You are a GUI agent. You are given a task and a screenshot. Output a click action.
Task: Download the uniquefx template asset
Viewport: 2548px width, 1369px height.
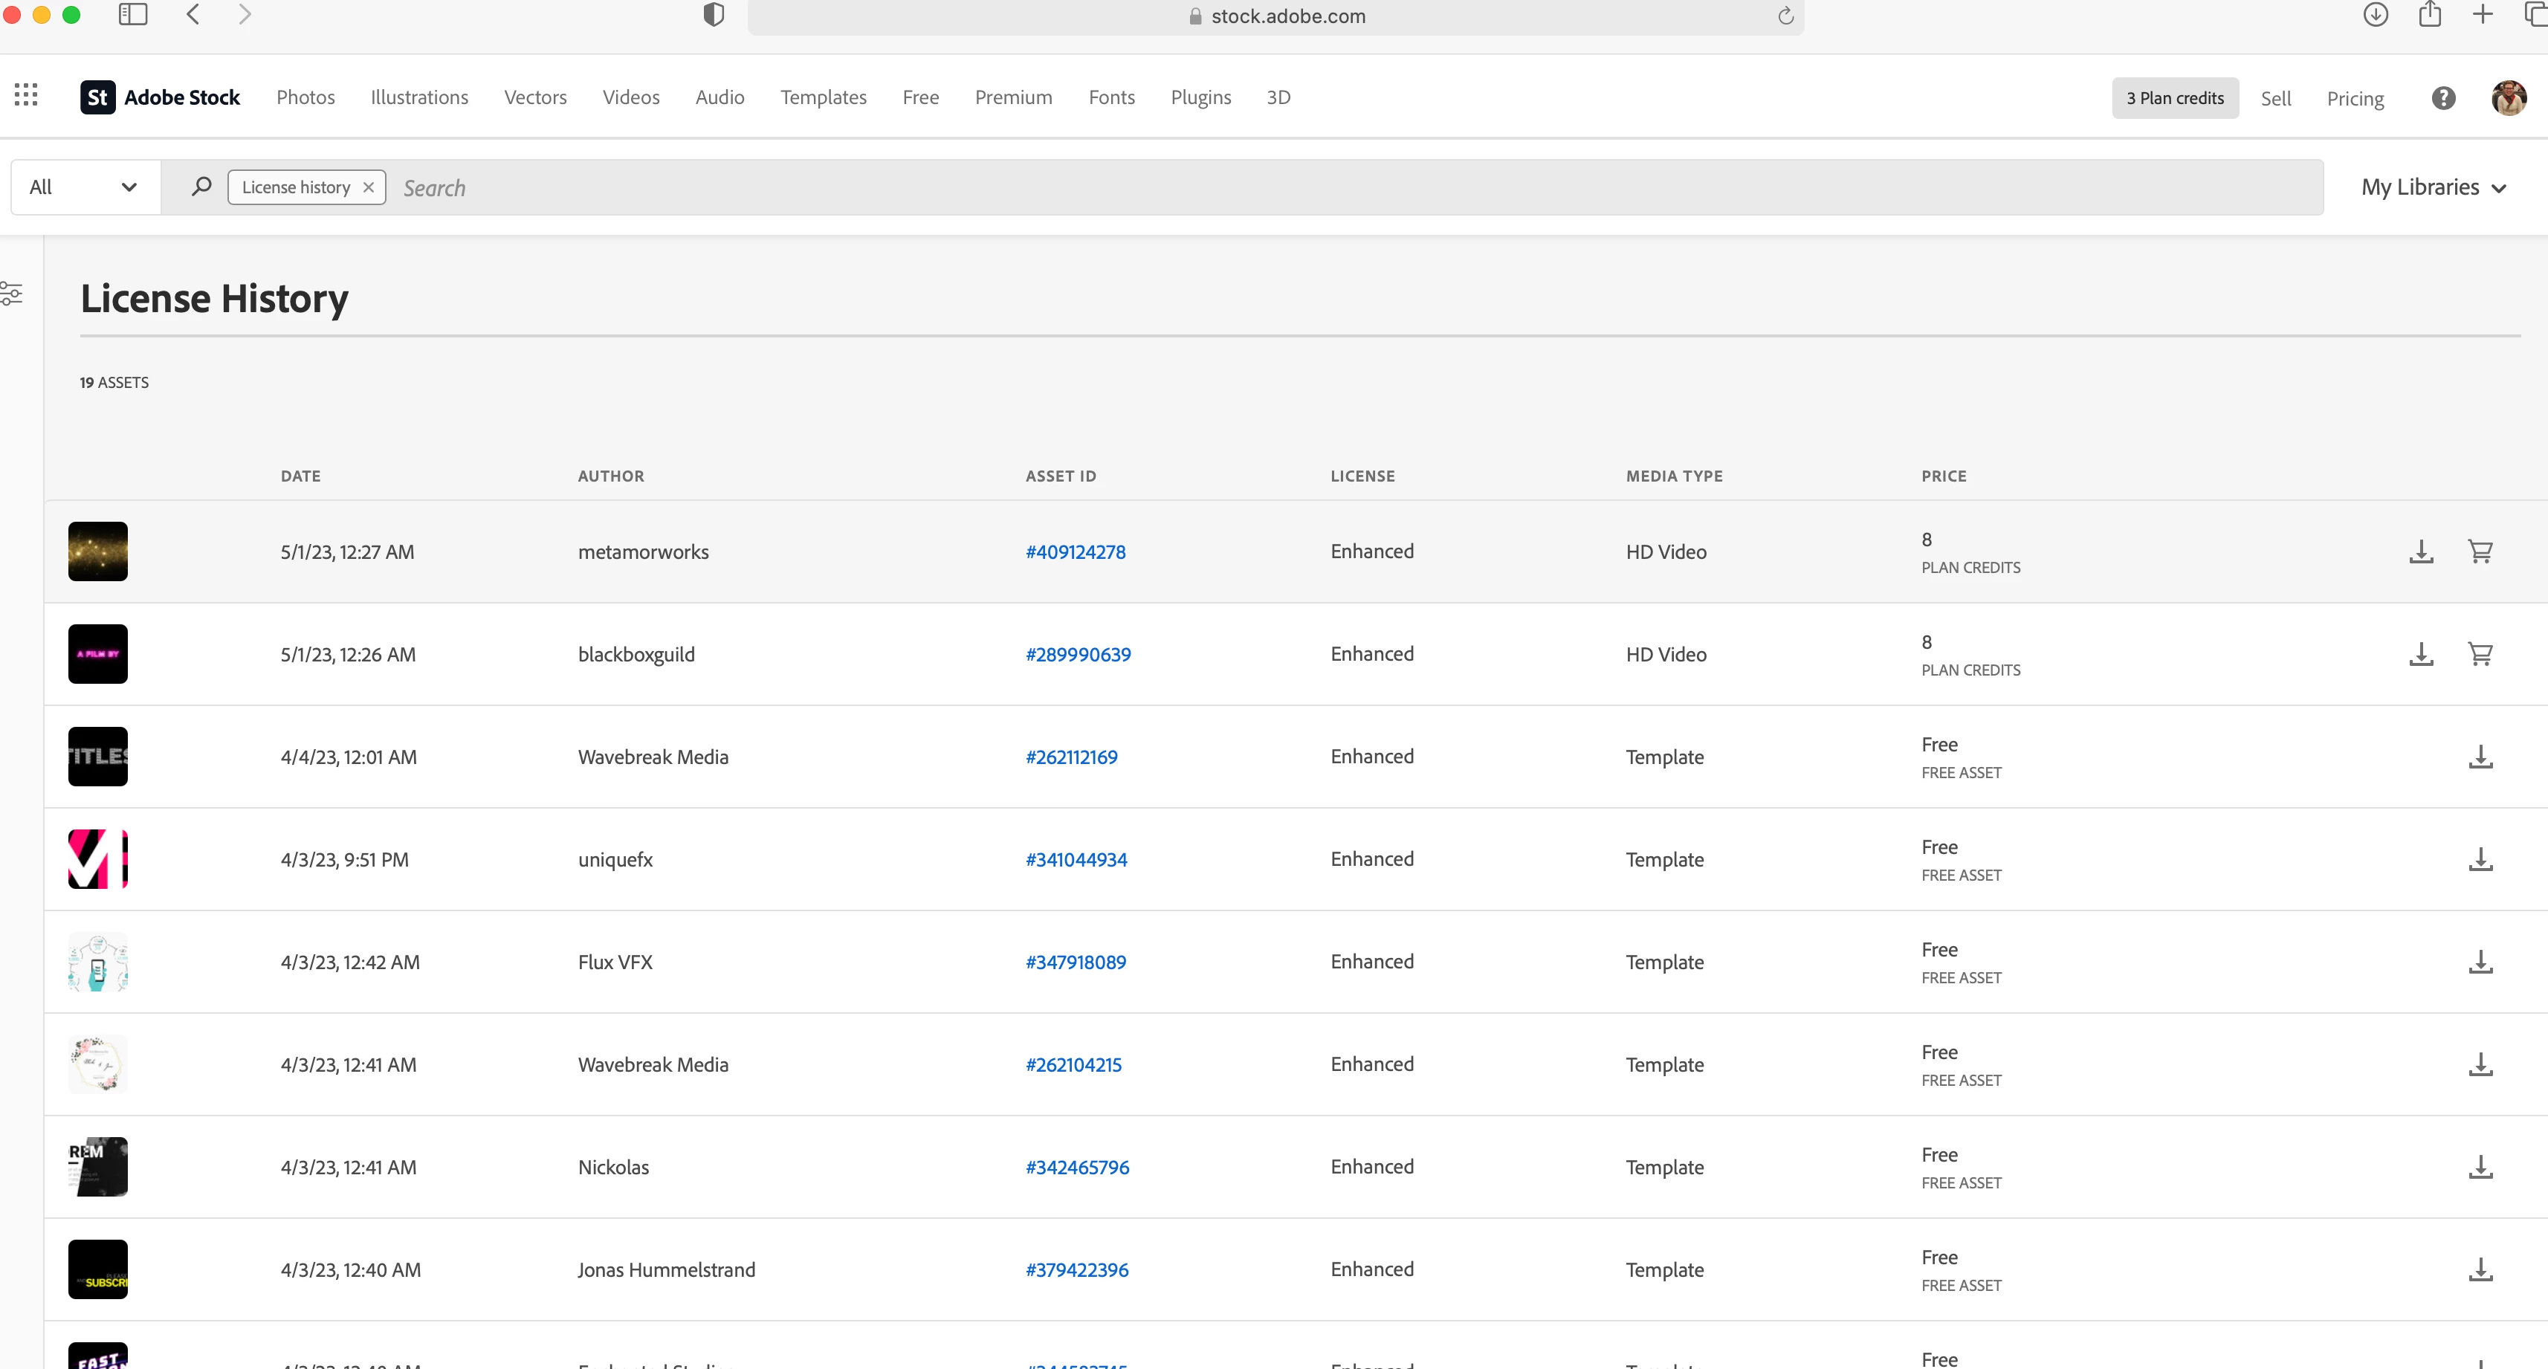2480,858
